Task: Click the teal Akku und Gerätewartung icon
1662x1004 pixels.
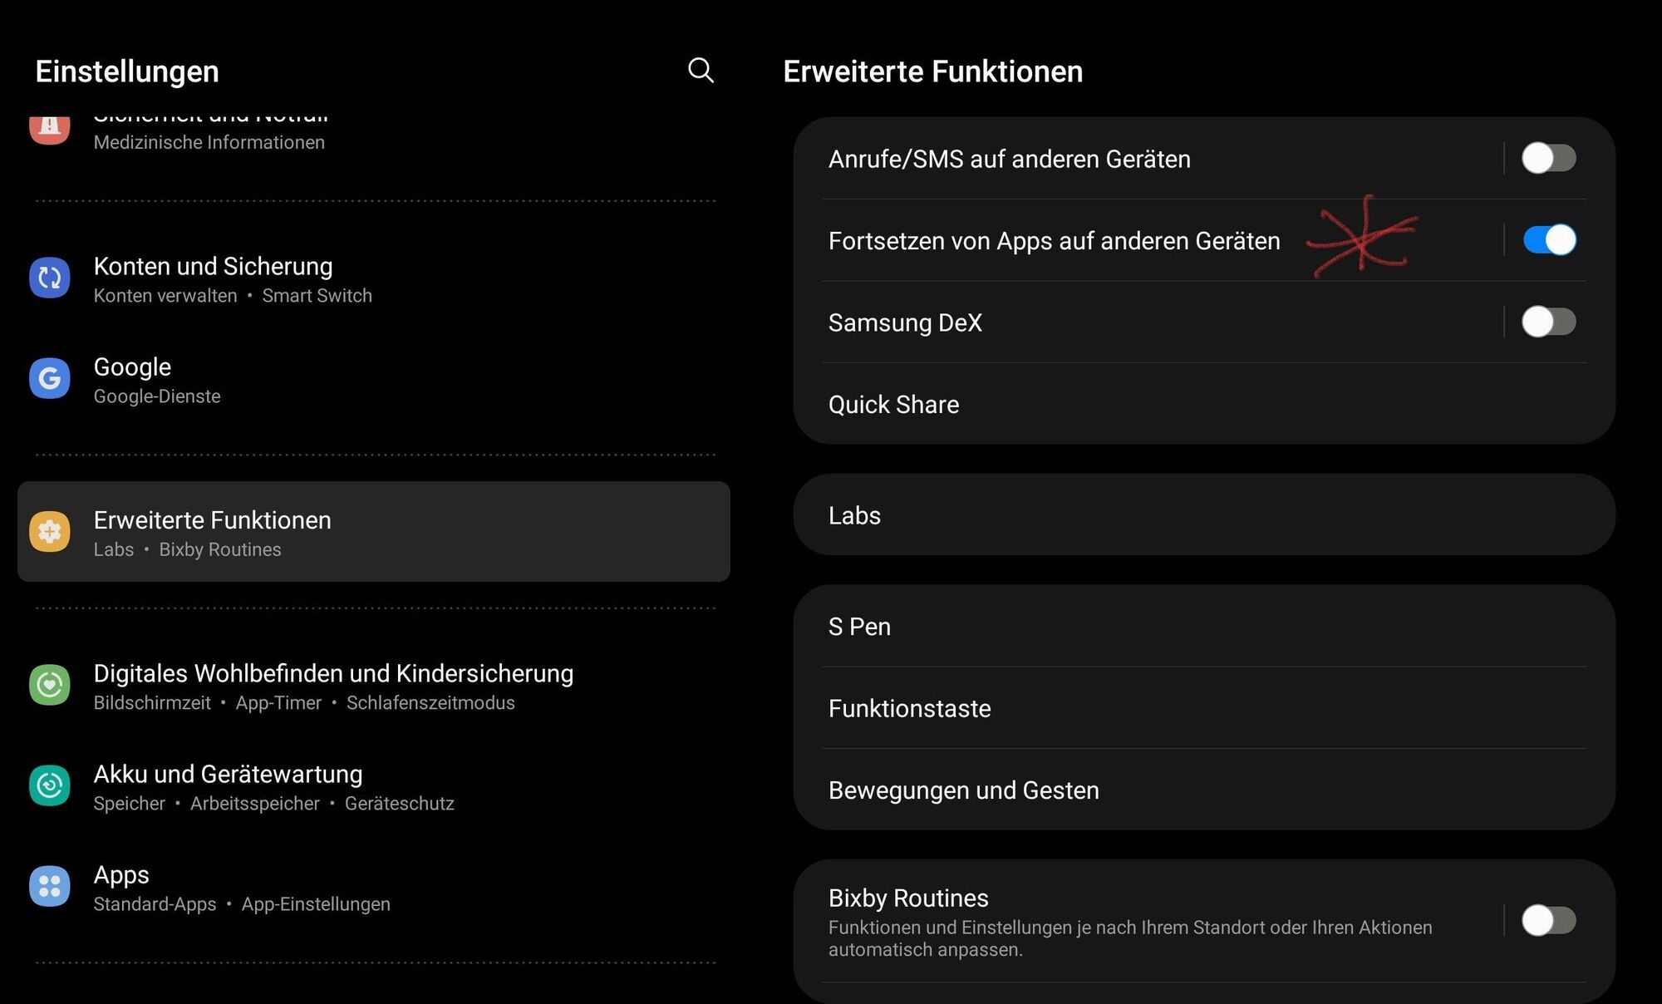Action: [x=50, y=785]
